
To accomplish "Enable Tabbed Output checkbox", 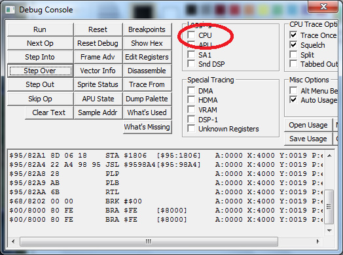I will point(293,64).
